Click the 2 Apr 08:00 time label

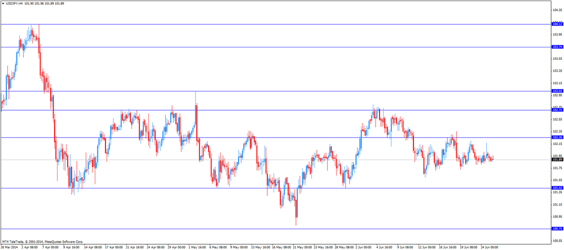[x=30, y=248]
